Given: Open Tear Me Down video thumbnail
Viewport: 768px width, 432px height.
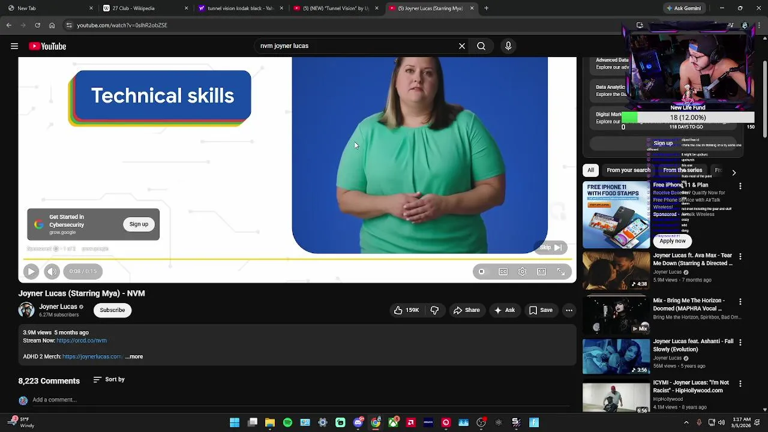Looking at the screenshot, I should 616,271.
